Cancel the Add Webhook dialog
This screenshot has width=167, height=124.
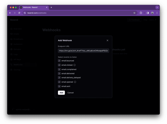(70, 93)
